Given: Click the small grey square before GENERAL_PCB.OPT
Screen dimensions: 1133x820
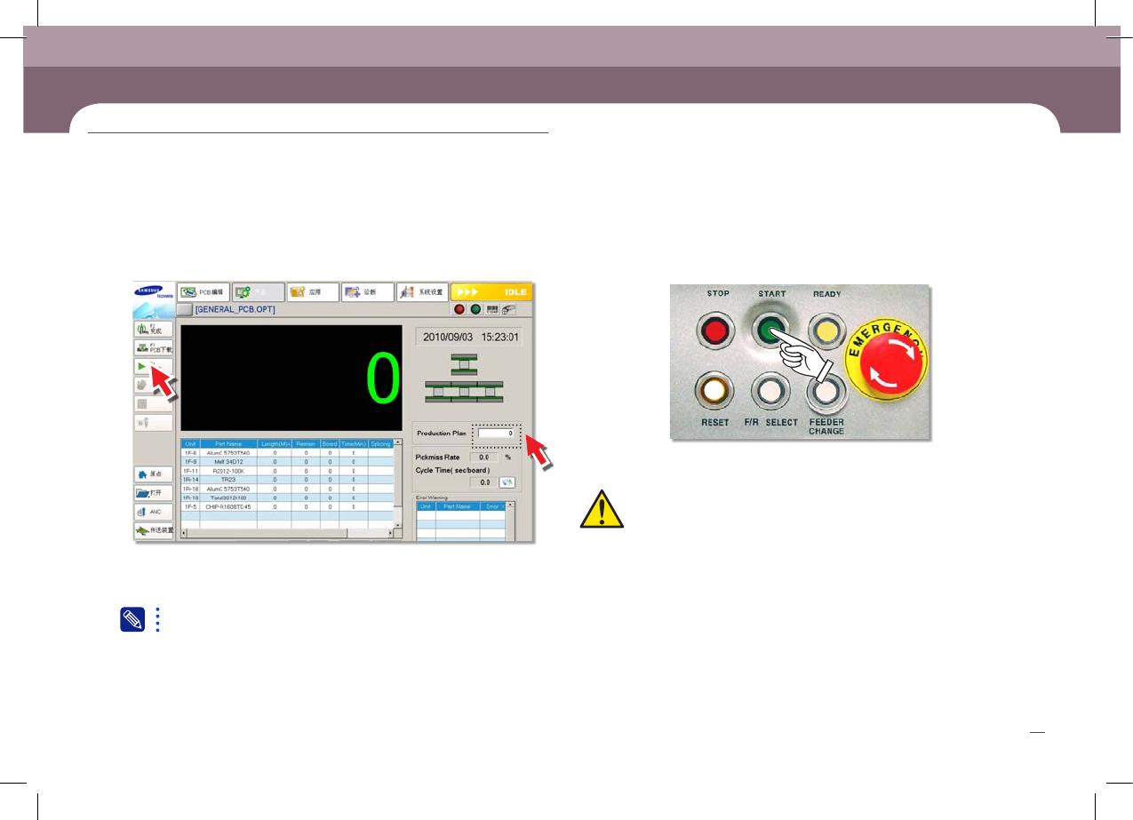Looking at the screenshot, I should coord(184,309).
